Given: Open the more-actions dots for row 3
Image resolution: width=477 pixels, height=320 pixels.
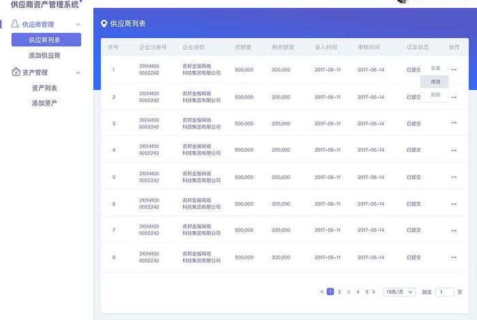Looking at the screenshot, I should [454, 123].
